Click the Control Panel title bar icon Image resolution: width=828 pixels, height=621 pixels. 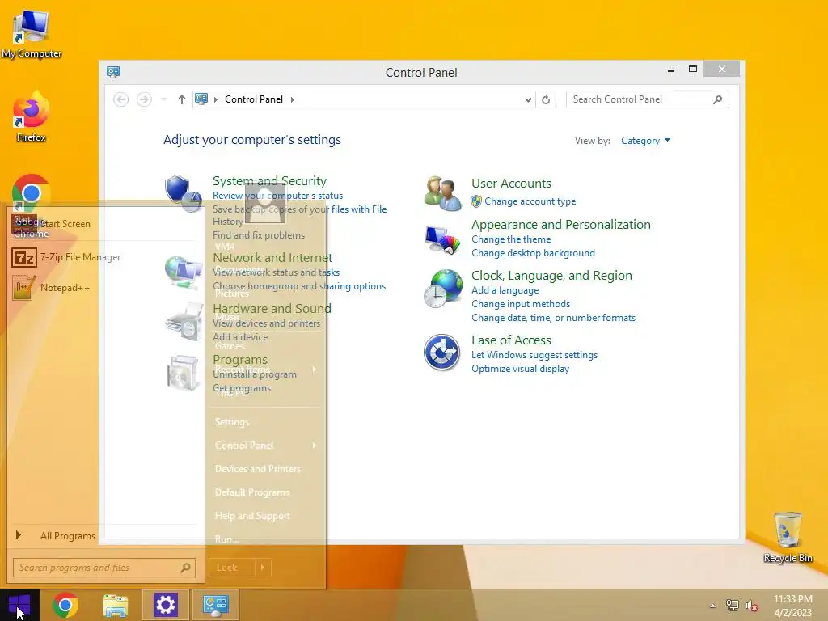[113, 72]
